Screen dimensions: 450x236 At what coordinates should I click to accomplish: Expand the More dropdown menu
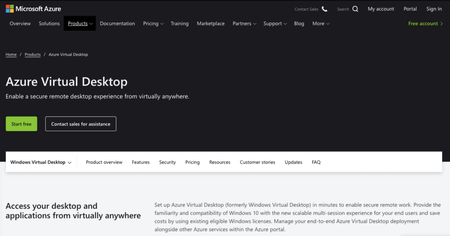pyautogui.click(x=321, y=24)
